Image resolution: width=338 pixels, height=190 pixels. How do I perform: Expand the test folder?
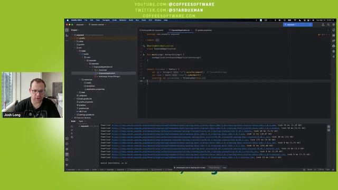point(78,92)
